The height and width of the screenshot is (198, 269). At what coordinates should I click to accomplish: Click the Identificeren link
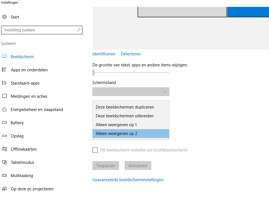104,54
